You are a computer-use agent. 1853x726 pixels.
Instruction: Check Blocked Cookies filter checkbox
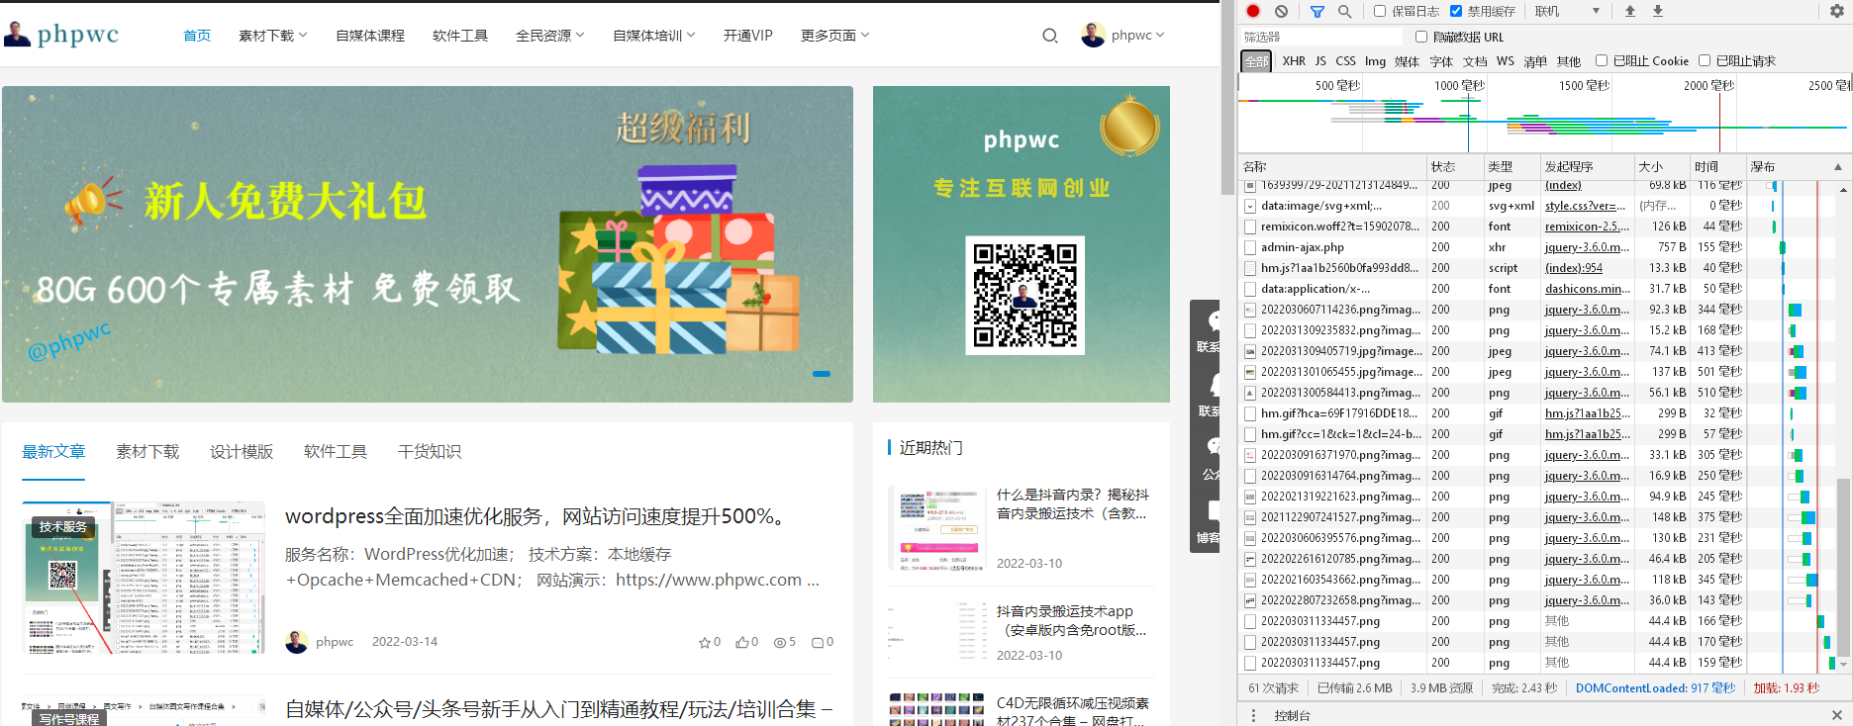pyautogui.click(x=1602, y=60)
